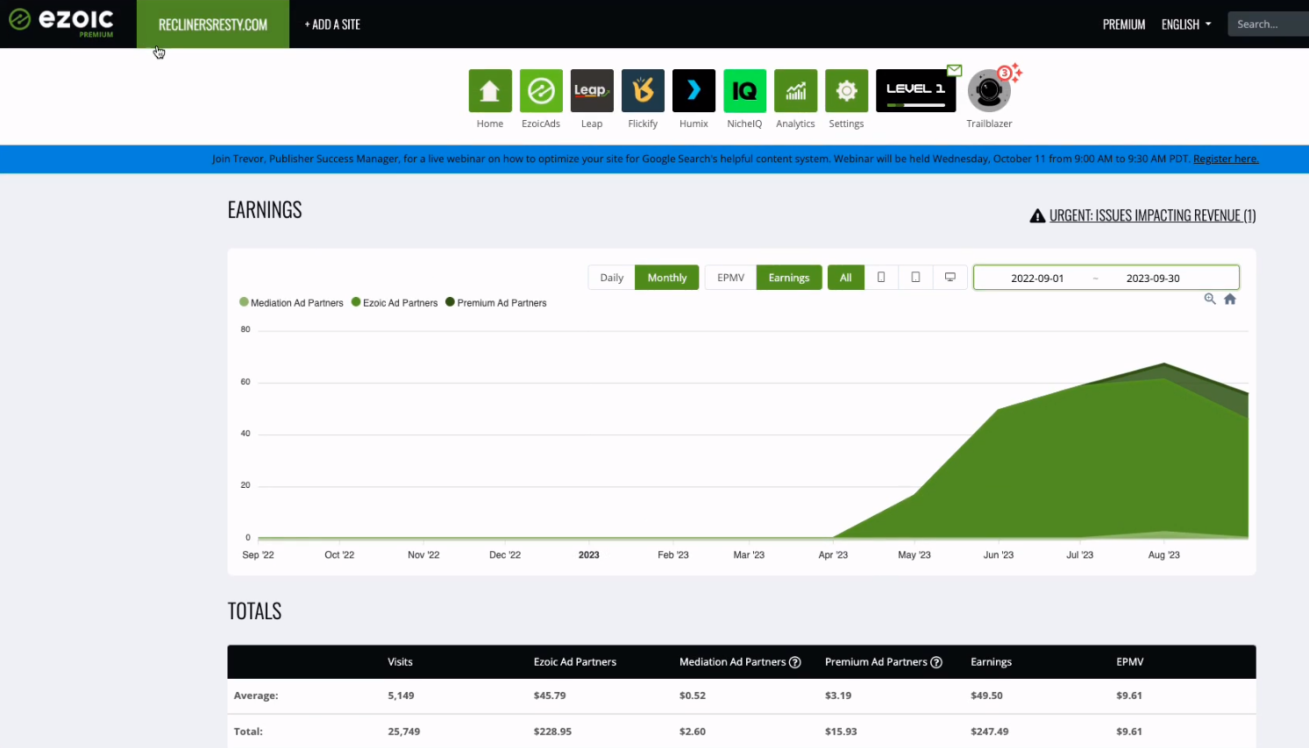Click the PREMIUM menu item

1124,25
